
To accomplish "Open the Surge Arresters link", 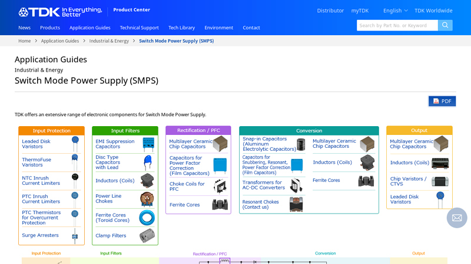I will coord(40,235).
